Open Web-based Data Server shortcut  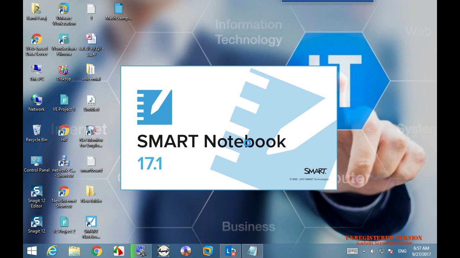pyautogui.click(x=36, y=45)
